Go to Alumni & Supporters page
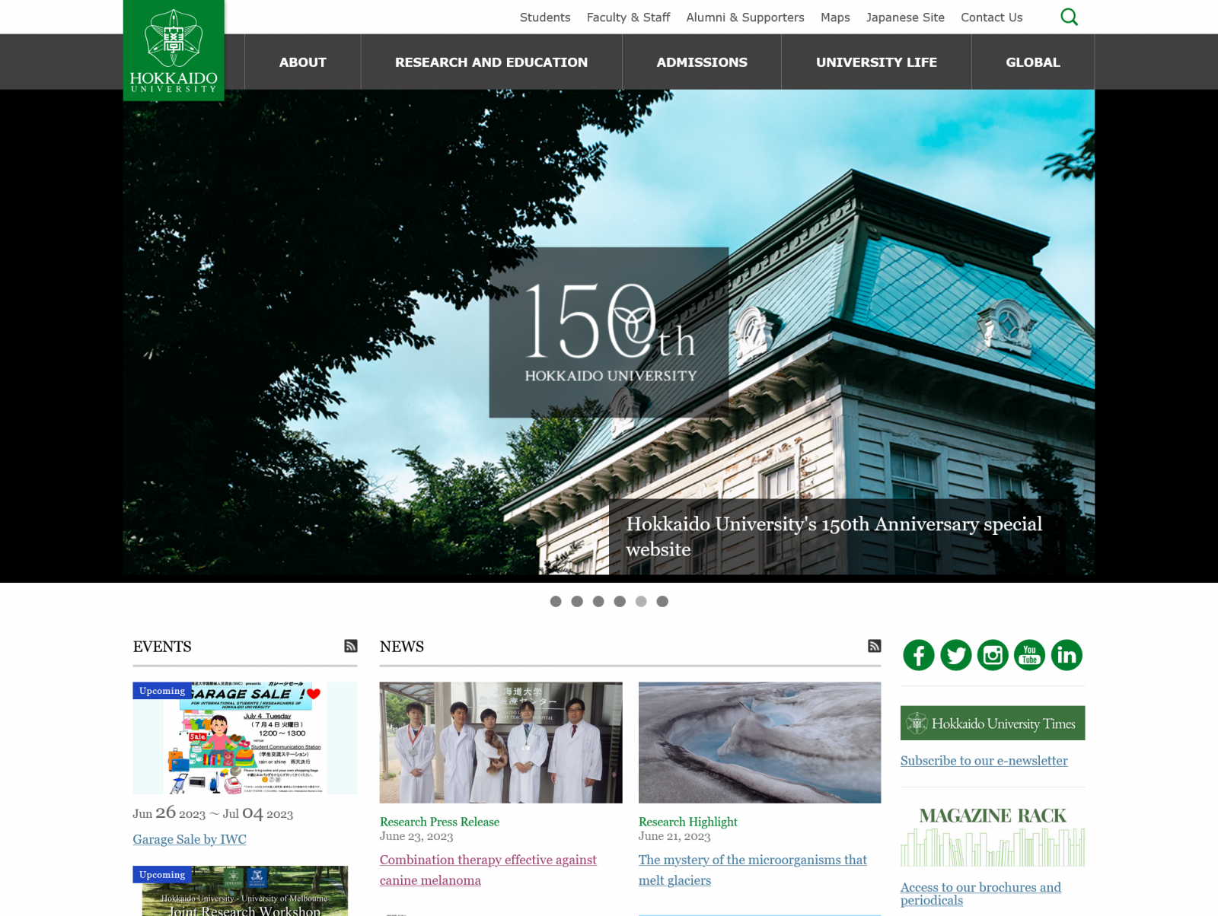Image resolution: width=1218 pixels, height=916 pixels. point(745,17)
